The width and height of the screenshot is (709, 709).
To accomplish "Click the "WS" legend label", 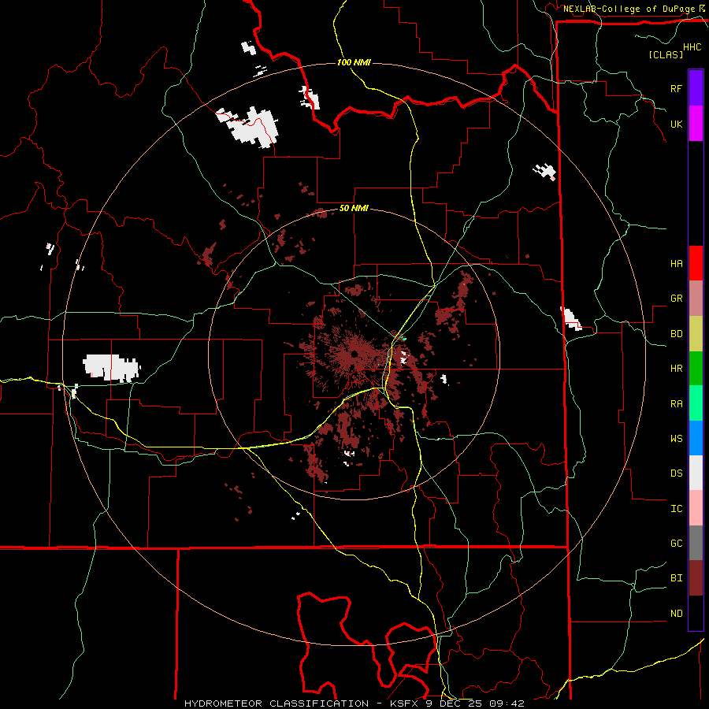I will coord(676,439).
